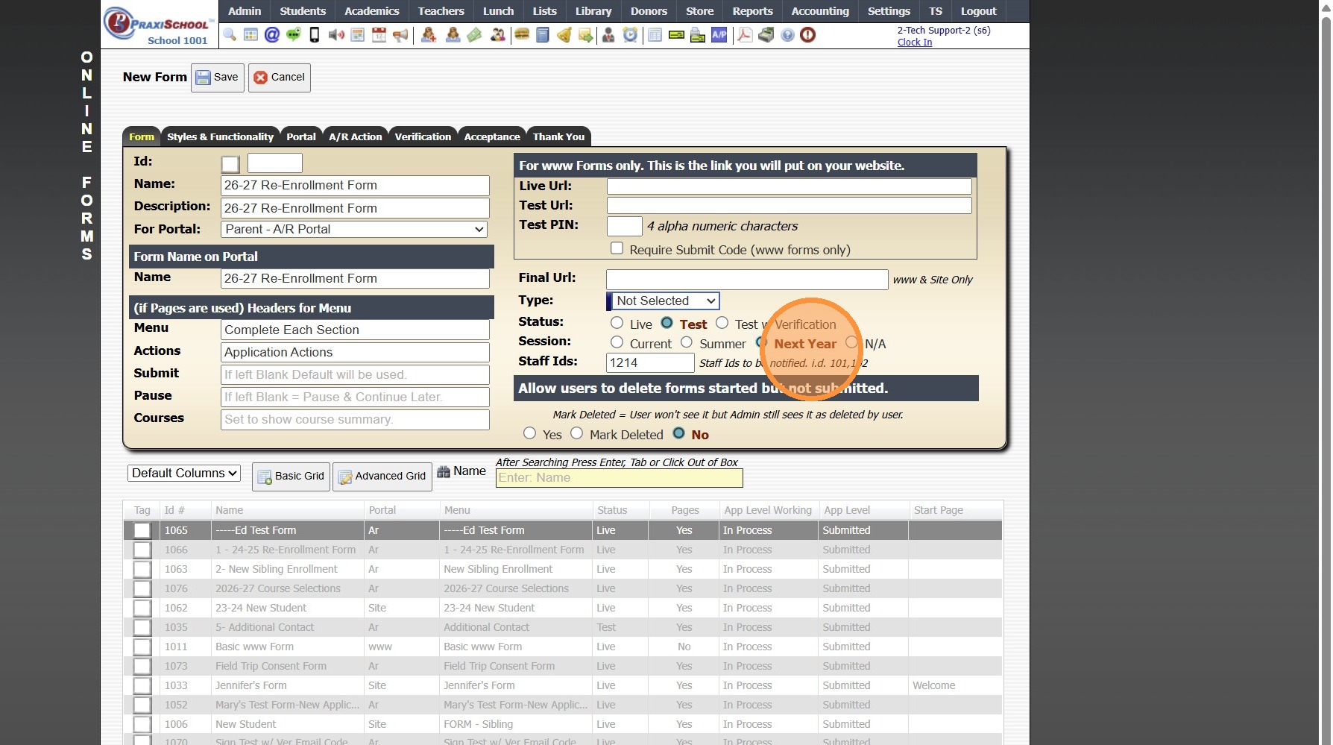Click the blue A/P accounts payable icon
The height and width of the screenshot is (745, 1333).
pos(719,35)
